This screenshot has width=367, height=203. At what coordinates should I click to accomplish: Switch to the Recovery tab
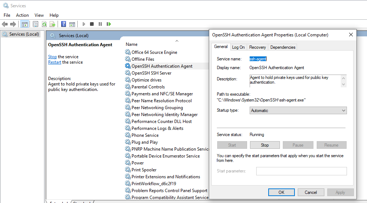coord(257,47)
